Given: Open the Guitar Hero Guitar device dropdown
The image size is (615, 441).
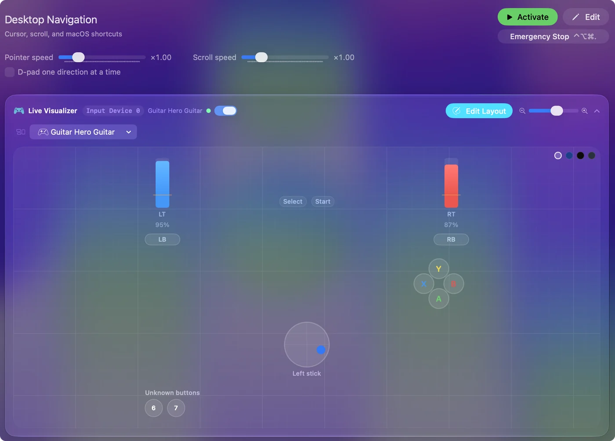Looking at the screenshot, I should 83,132.
